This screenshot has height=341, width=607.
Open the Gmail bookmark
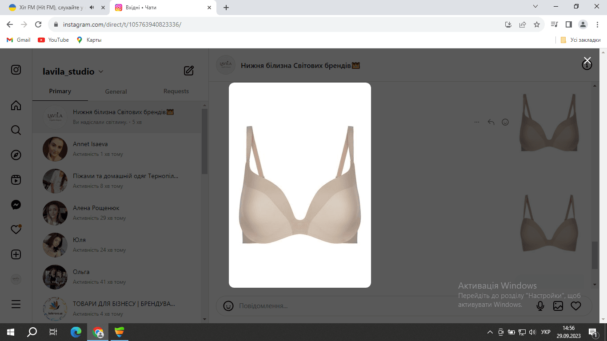point(19,40)
